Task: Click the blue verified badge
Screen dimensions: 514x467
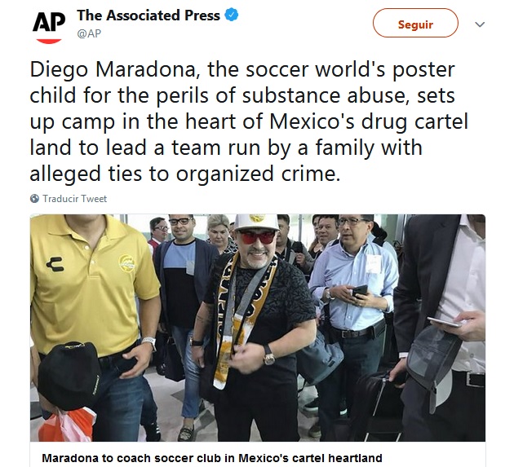Action: pos(232,15)
